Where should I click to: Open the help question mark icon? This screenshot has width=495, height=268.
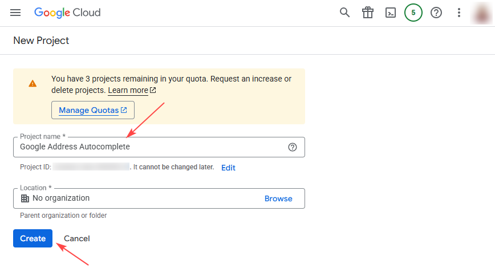pyautogui.click(x=436, y=13)
